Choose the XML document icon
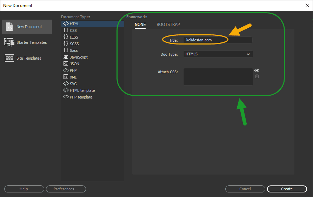 66,77
